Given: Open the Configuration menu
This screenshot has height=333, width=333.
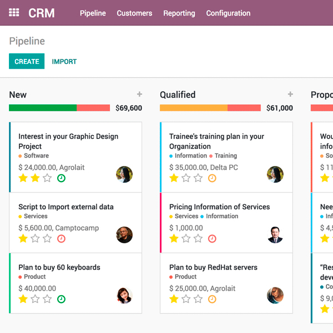Looking at the screenshot, I should point(228,13).
